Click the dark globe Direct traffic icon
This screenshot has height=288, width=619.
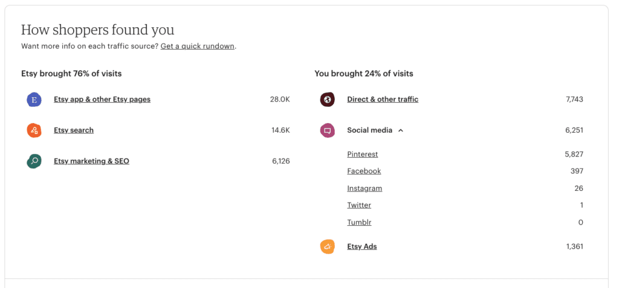(x=327, y=100)
